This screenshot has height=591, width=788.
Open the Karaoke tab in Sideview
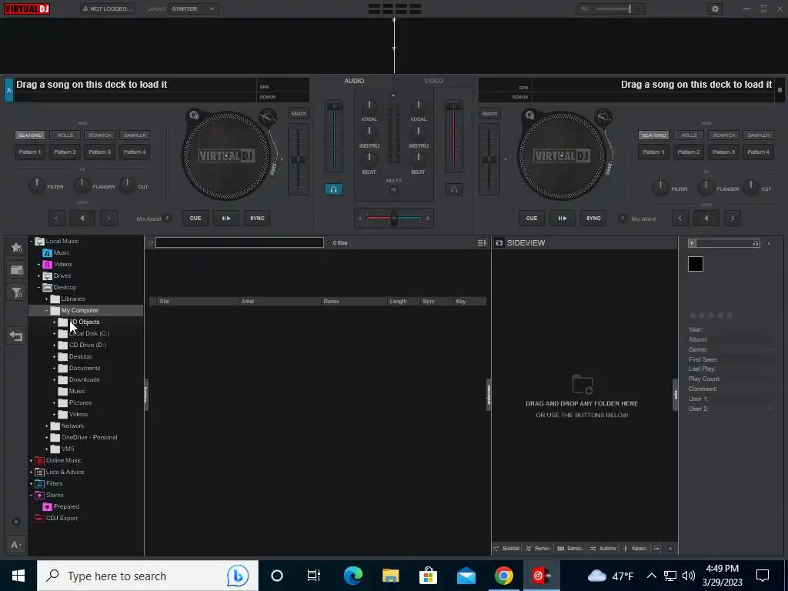click(x=635, y=548)
